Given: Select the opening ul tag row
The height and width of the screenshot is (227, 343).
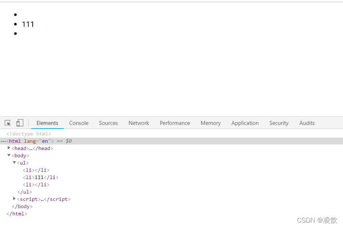Looking at the screenshot, I should coord(23,163).
